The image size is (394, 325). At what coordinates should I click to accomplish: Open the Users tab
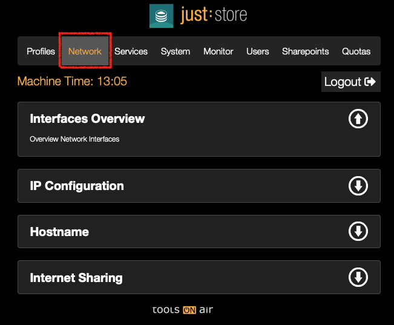[258, 51]
